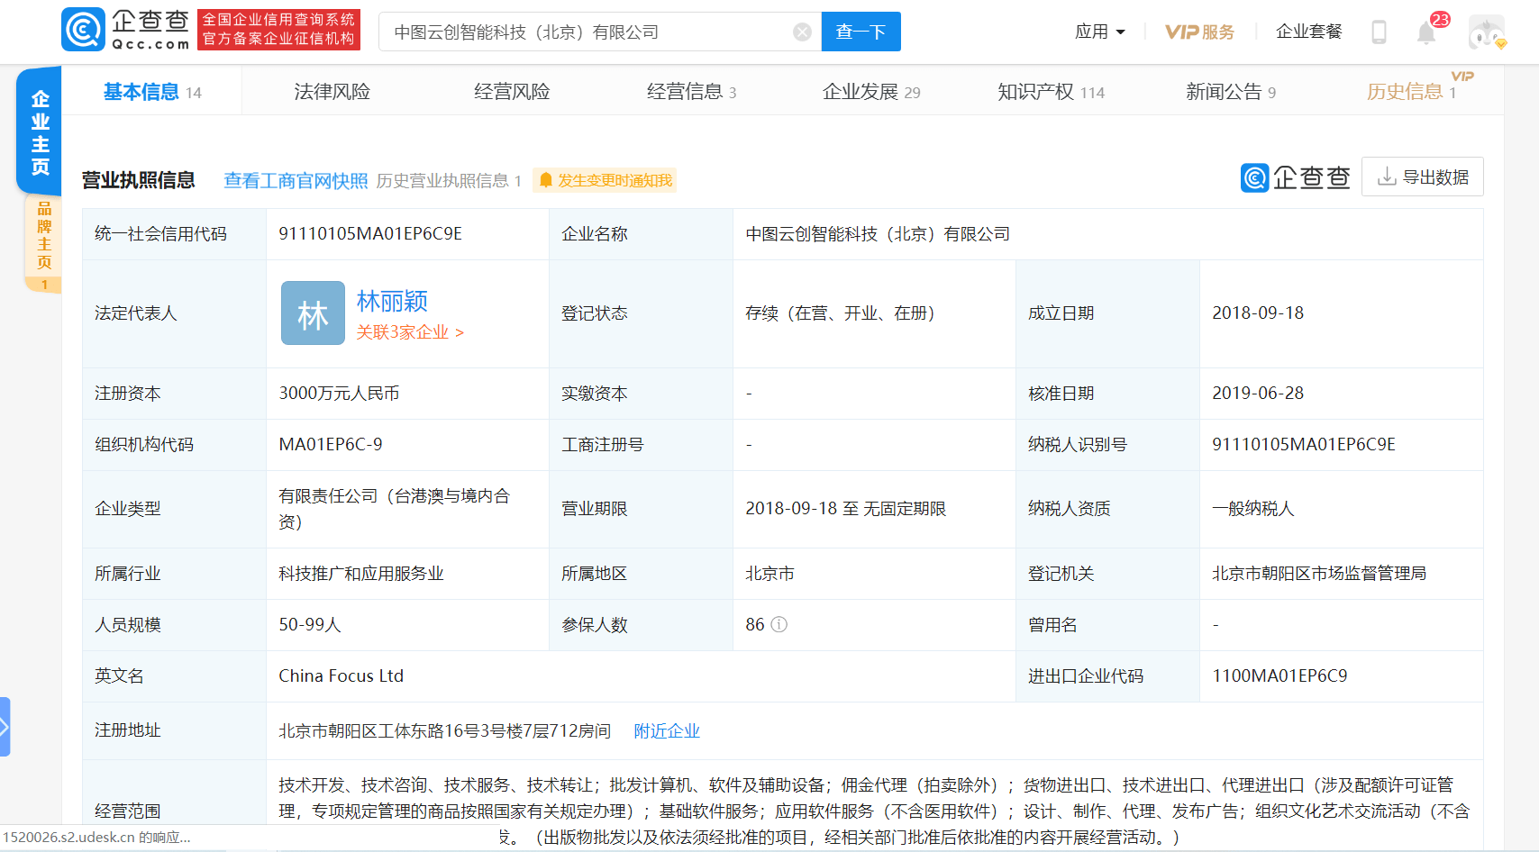Expand the left edge side panel arrow

(x=5, y=726)
